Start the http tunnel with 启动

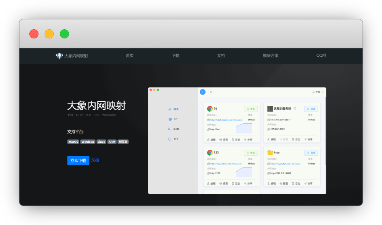311,153
